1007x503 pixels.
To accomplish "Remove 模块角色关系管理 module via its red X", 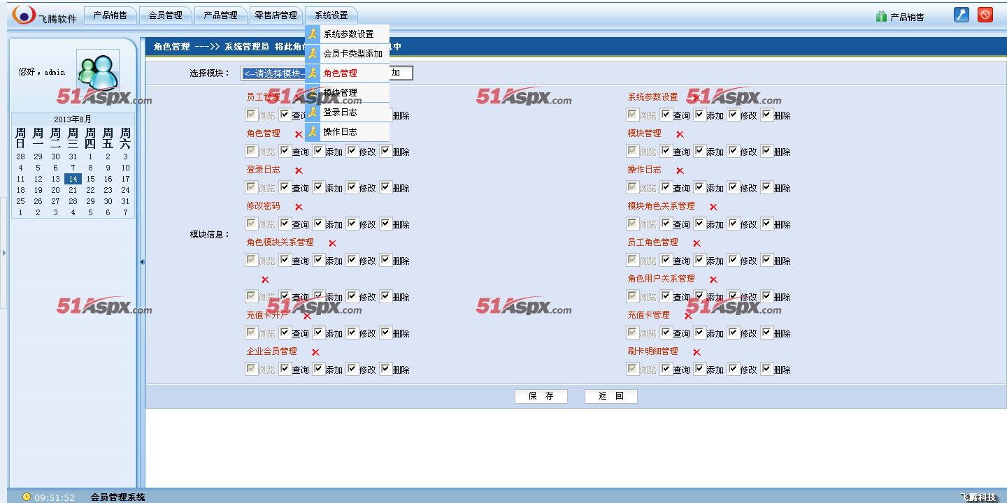I will [x=713, y=207].
